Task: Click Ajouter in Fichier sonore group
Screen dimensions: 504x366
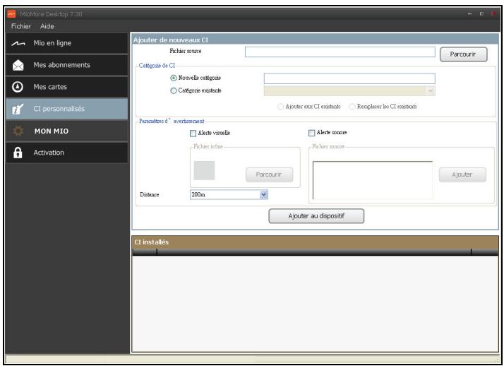Action: pyautogui.click(x=462, y=175)
